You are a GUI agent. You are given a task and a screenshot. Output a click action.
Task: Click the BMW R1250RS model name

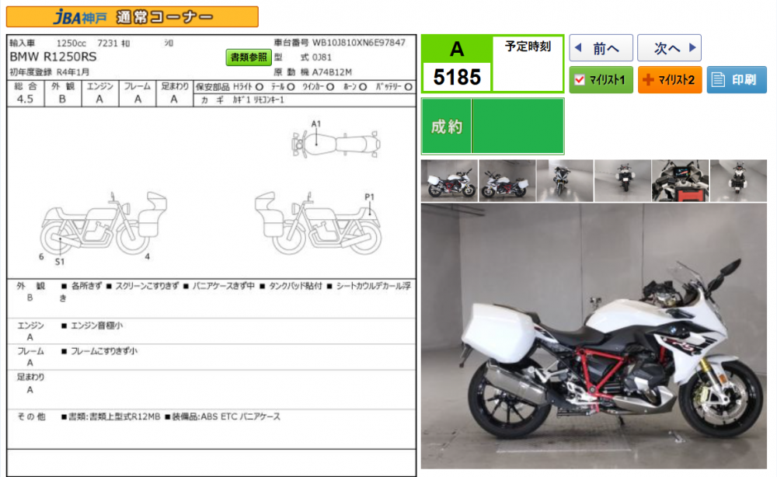(x=54, y=57)
